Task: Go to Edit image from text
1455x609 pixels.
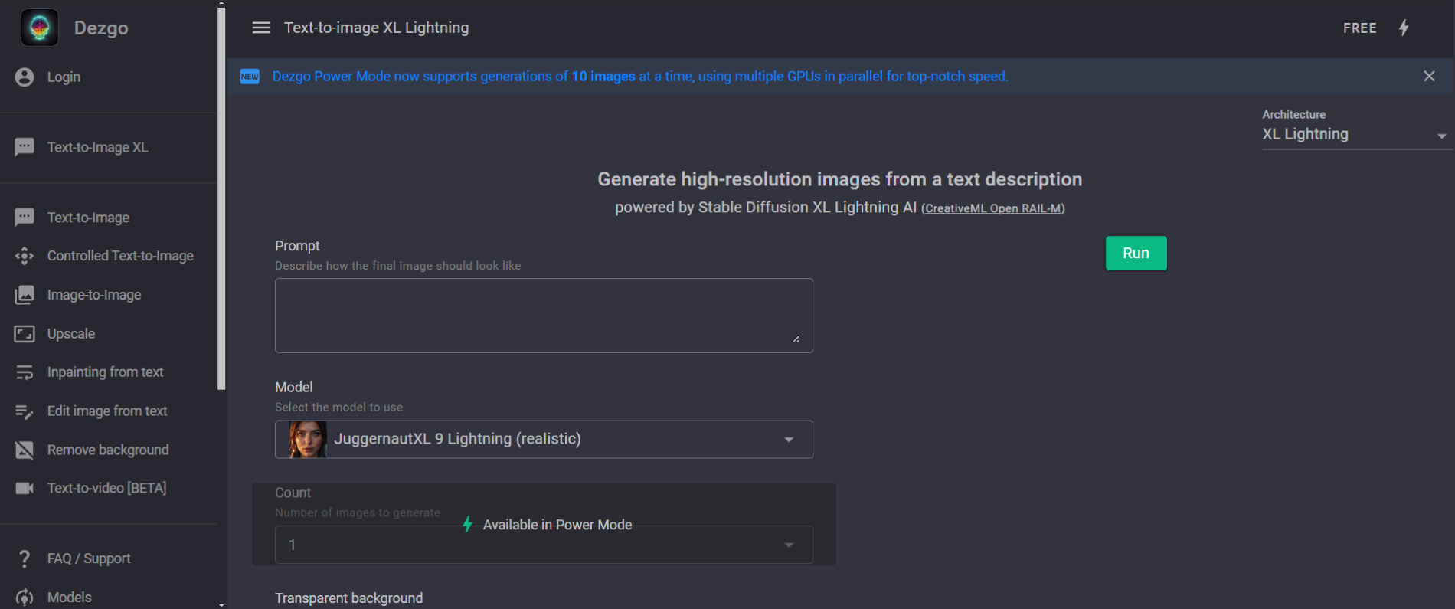Action: (108, 411)
